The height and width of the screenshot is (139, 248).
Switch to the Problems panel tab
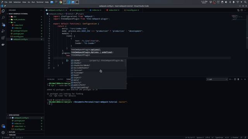pyautogui.click(x=51, y=79)
